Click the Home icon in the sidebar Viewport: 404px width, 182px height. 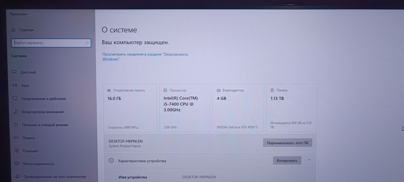click(14, 30)
